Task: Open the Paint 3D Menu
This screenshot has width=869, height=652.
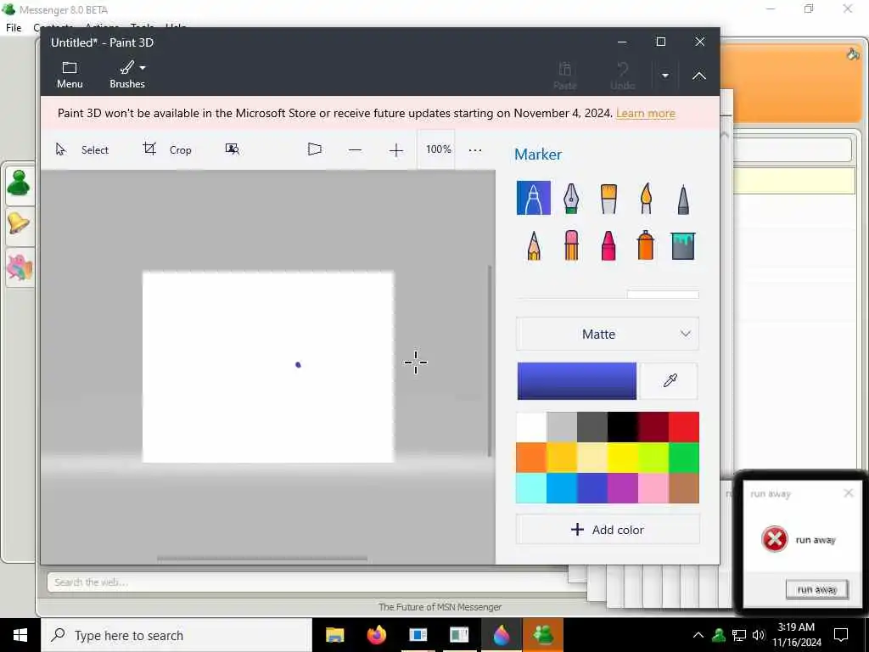Action: pos(70,75)
